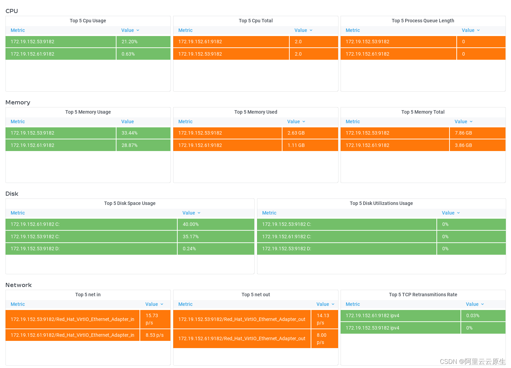The image size is (511, 368).
Task: Click 172.19.152.53:9182 ipv4 metric cell
Action: click(400, 328)
